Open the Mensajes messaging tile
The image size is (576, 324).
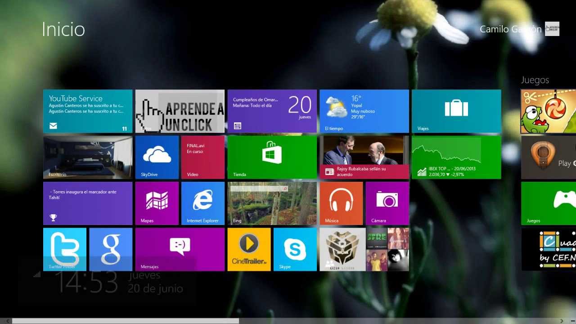pos(180,249)
